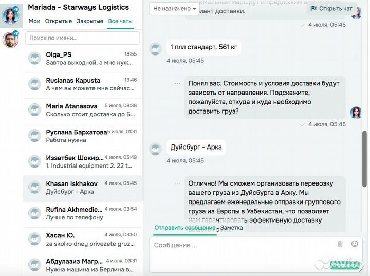
Task: Click the Абдулазиз Магр contact avatar
Action: [35, 265]
